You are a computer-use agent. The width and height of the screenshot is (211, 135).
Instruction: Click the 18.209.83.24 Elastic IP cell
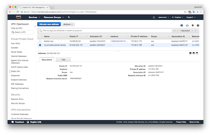(75, 41)
